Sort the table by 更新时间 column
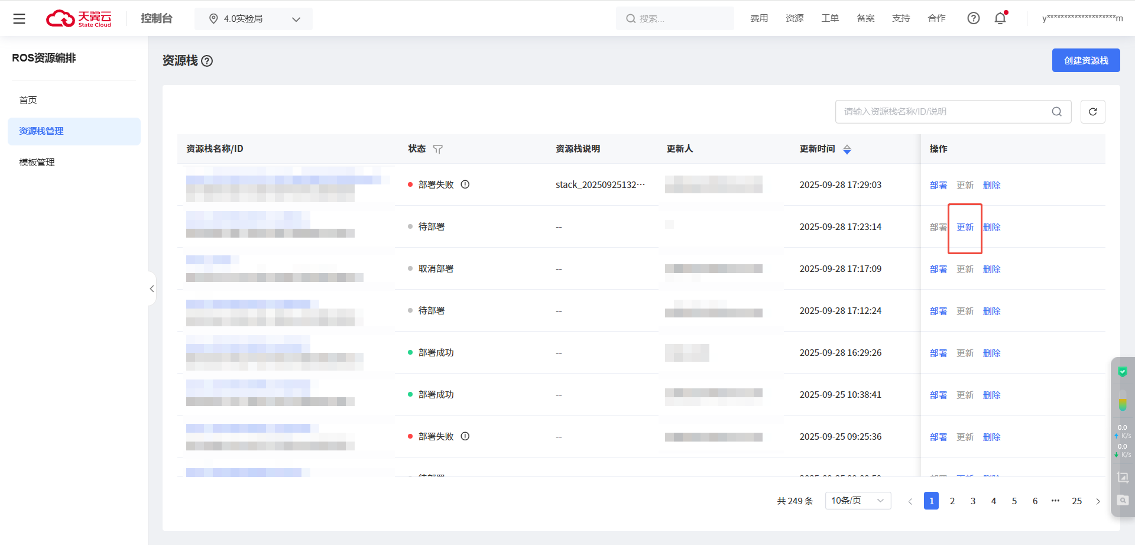The height and width of the screenshot is (545, 1135). pos(847,150)
